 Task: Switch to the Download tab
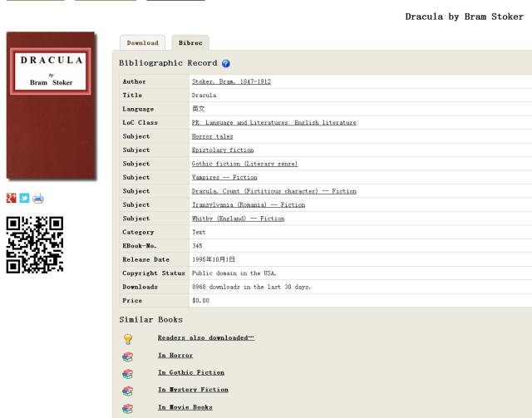(x=142, y=42)
